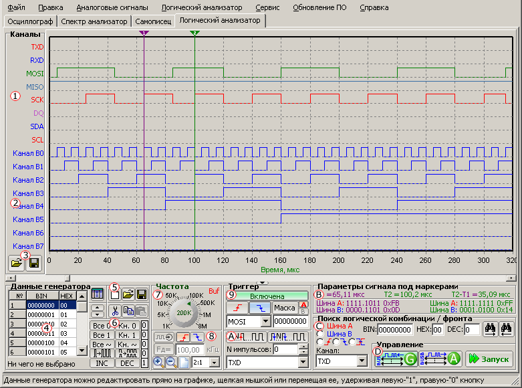This screenshot has width=522, height=388.
Task: Click Кн. 1 button
Action: (127, 334)
